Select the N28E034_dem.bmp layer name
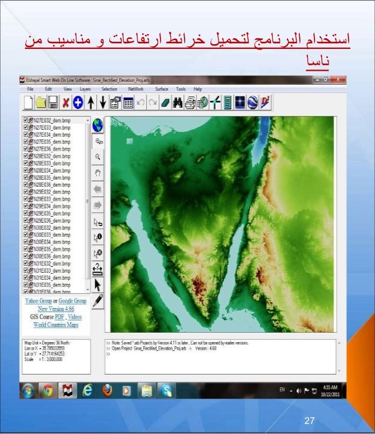 52,171
